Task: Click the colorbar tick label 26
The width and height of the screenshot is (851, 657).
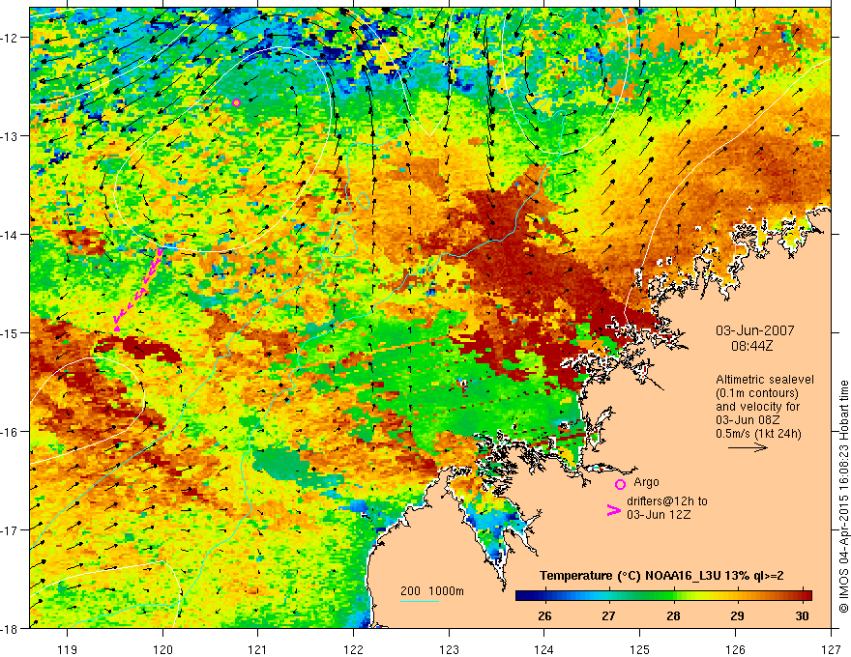Action: (x=544, y=616)
